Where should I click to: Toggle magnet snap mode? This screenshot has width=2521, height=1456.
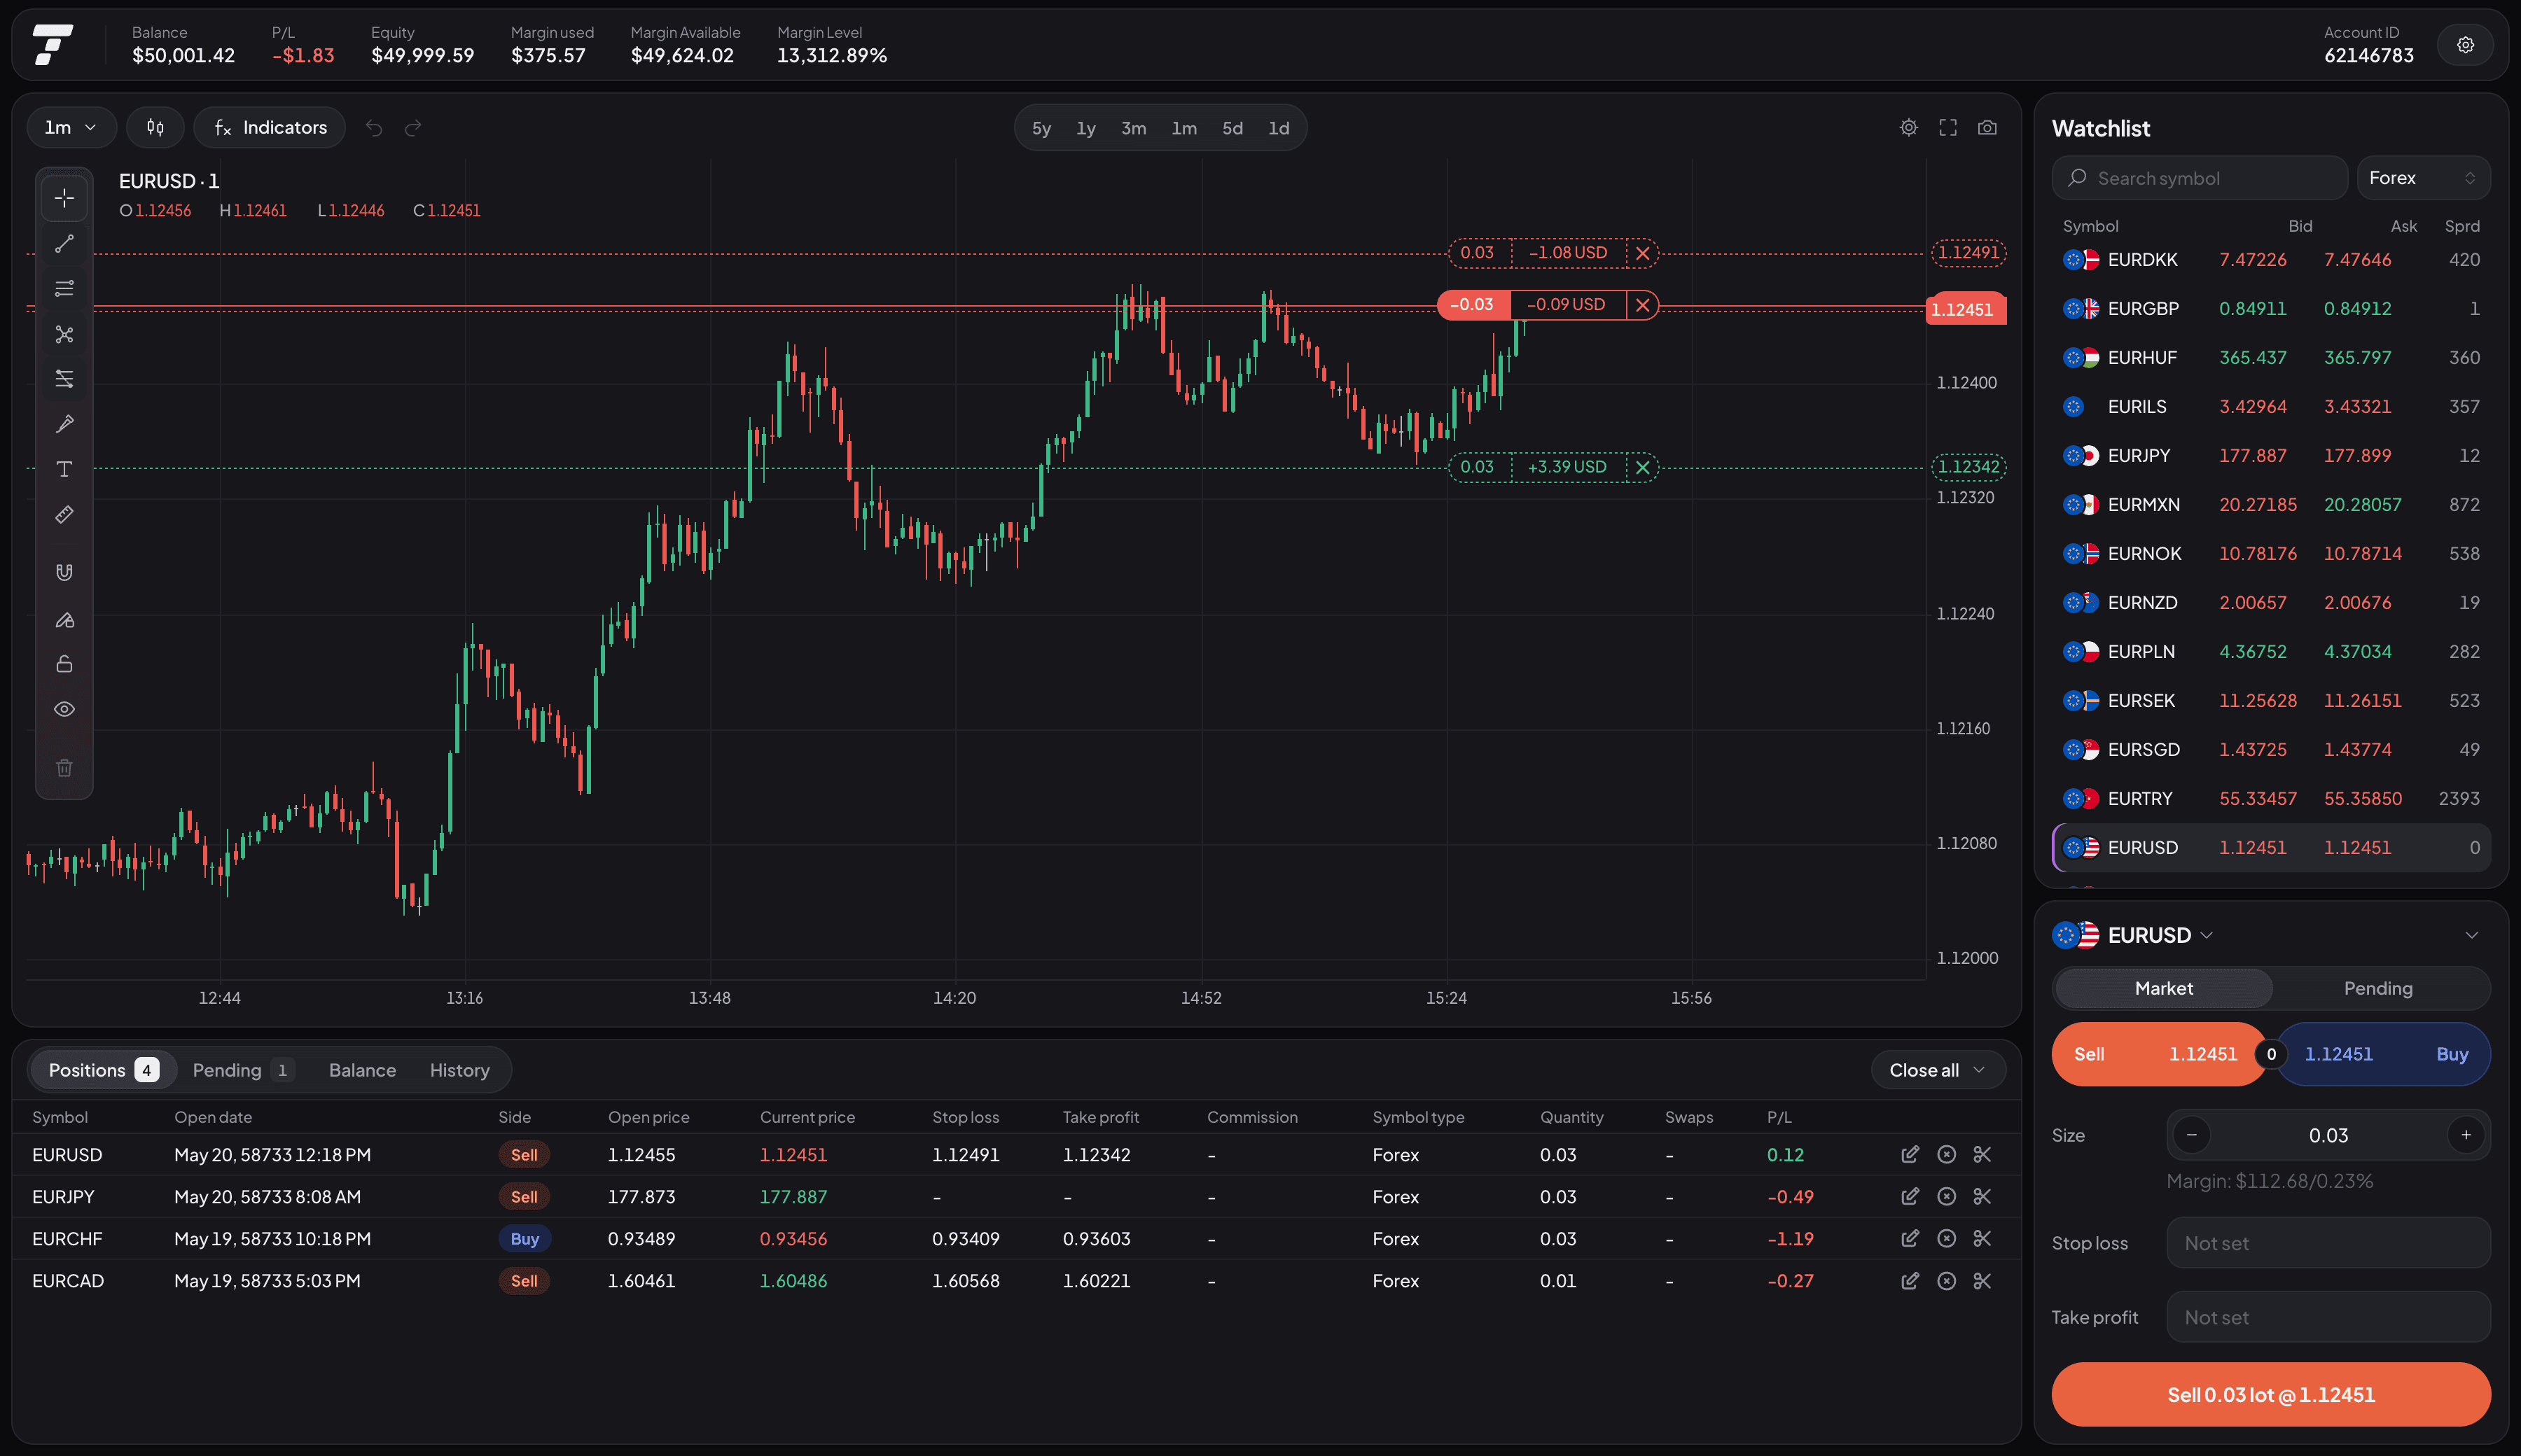(x=64, y=572)
